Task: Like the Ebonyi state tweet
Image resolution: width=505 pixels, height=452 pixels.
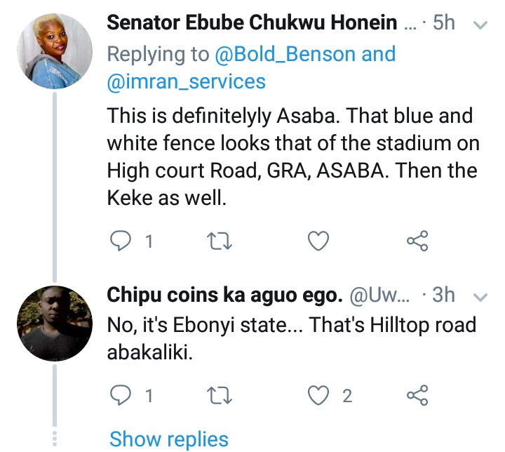Action: coord(319,396)
